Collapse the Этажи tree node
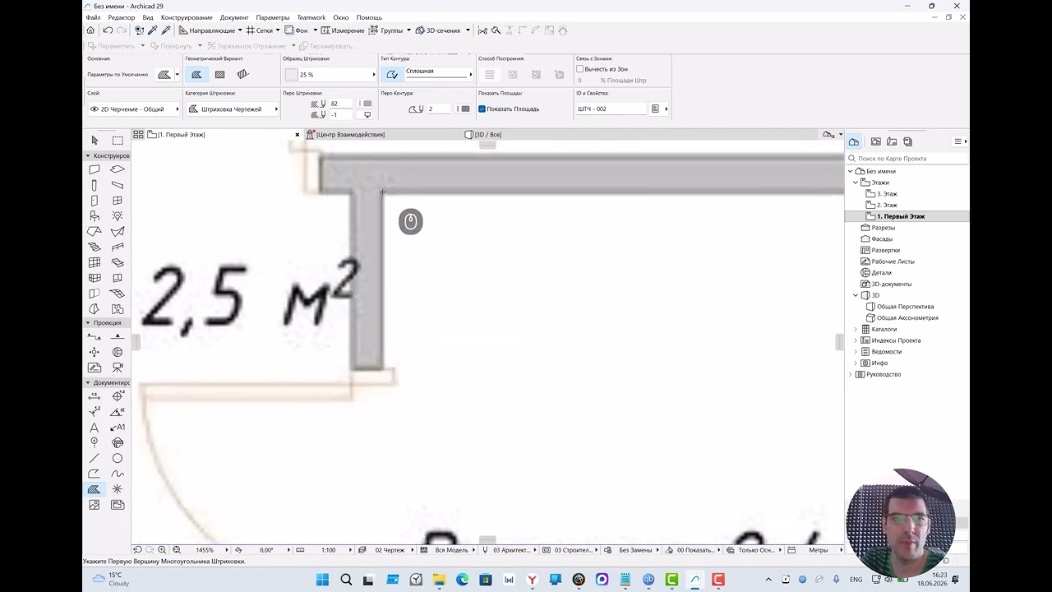This screenshot has height=592, width=1052. coord(856,183)
